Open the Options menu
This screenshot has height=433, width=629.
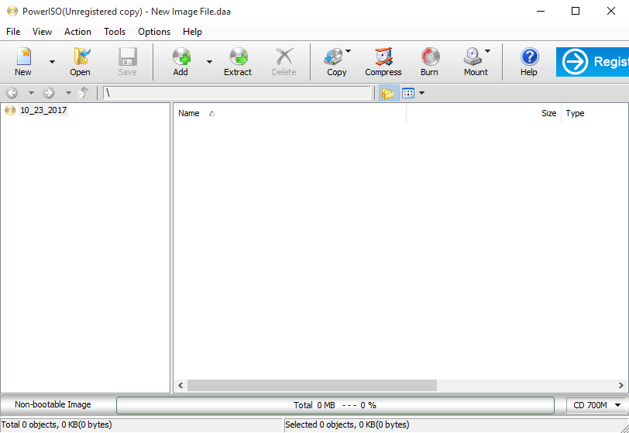click(x=154, y=32)
